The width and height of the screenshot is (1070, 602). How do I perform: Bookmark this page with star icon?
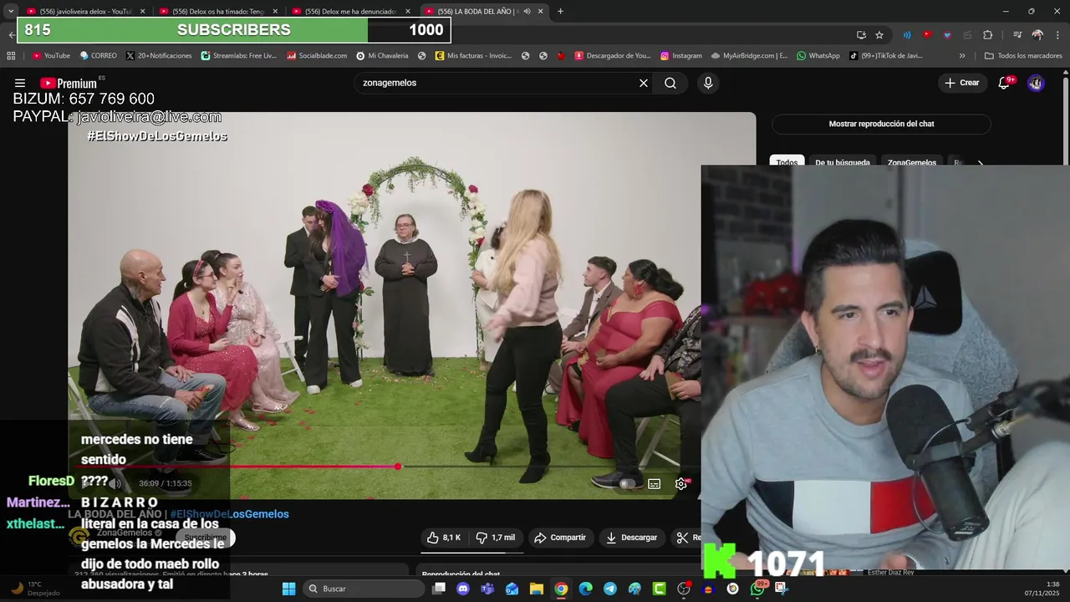[879, 35]
